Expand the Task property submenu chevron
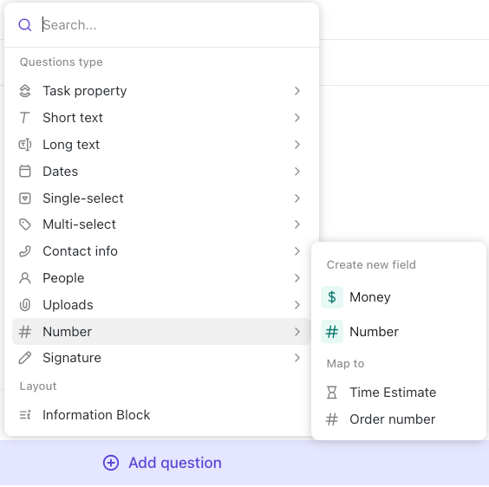Viewport: 489px width, 487px height. point(297,91)
